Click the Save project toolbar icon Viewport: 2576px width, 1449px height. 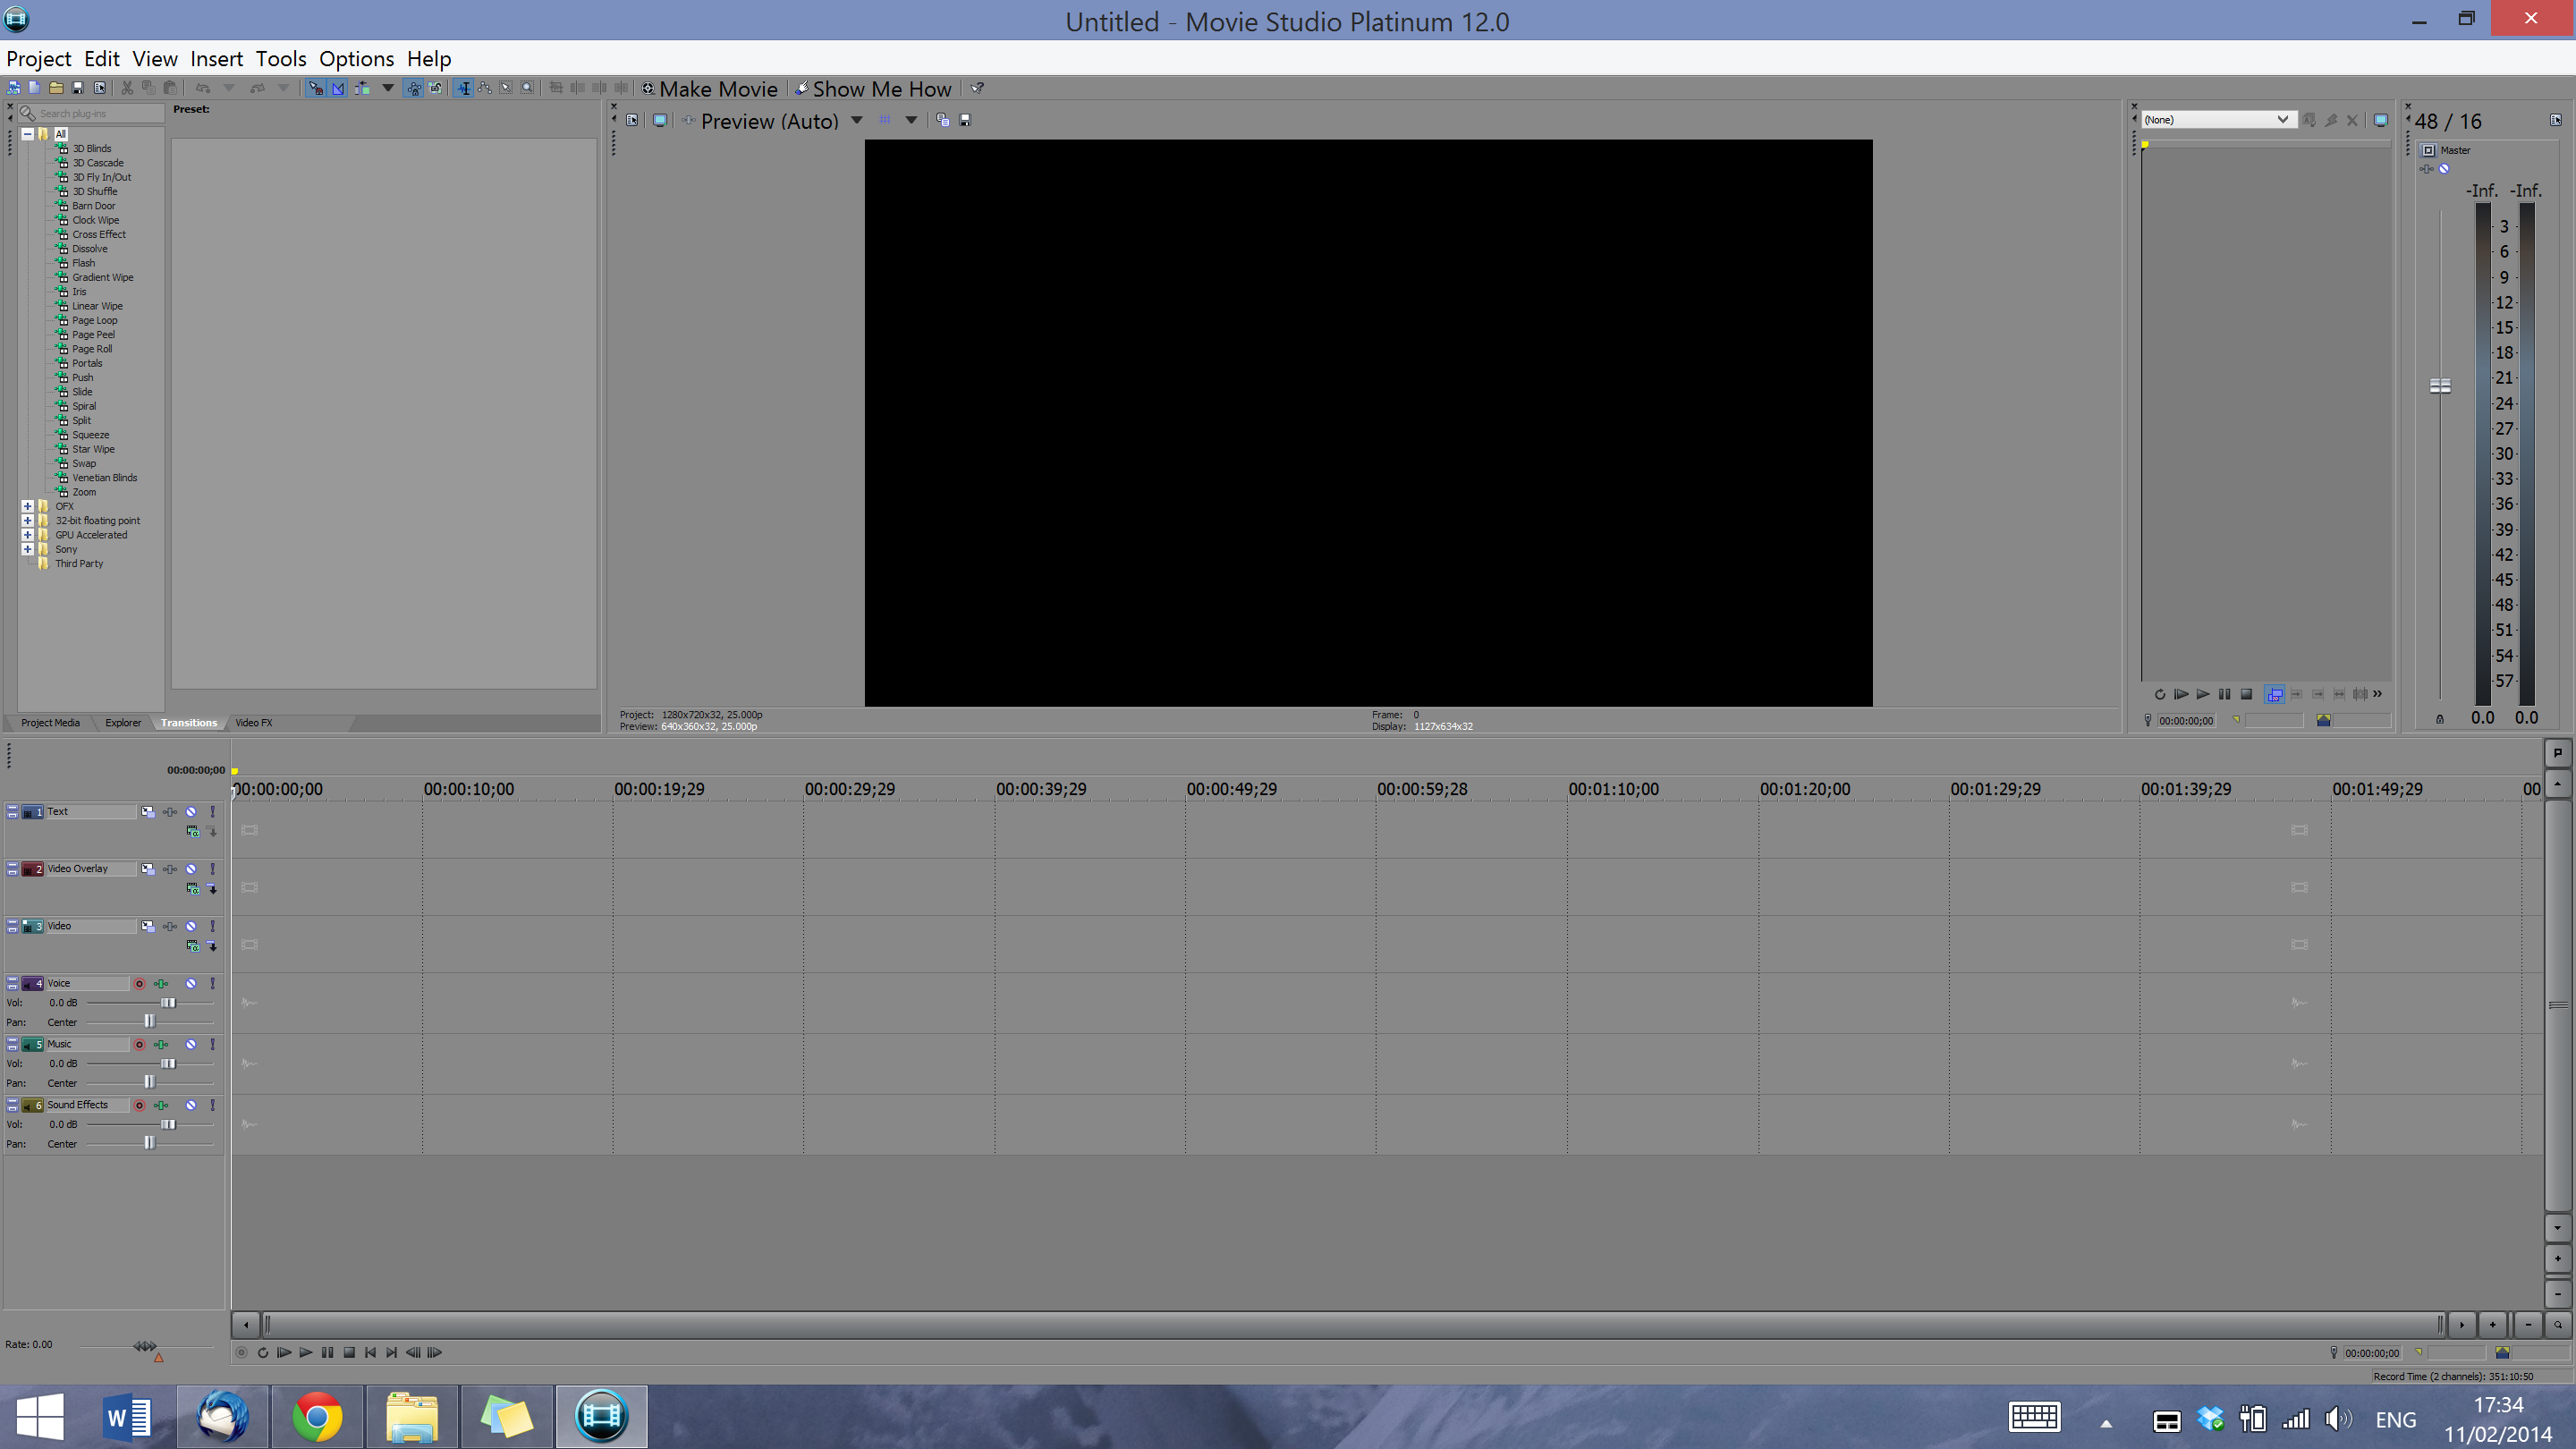pyautogui.click(x=77, y=88)
